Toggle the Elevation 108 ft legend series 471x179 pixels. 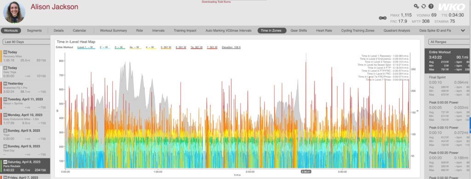pos(231,48)
